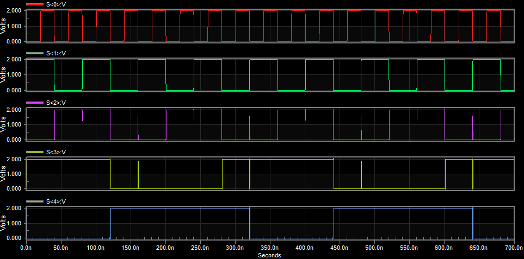This screenshot has width=524, height=259.
Task: Click the 1.000 tick label on S<1> plot
Action: 15,75
